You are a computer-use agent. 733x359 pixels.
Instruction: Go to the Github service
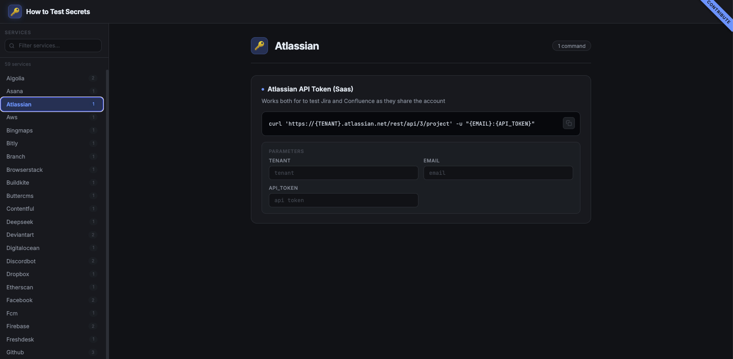coord(52,352)
